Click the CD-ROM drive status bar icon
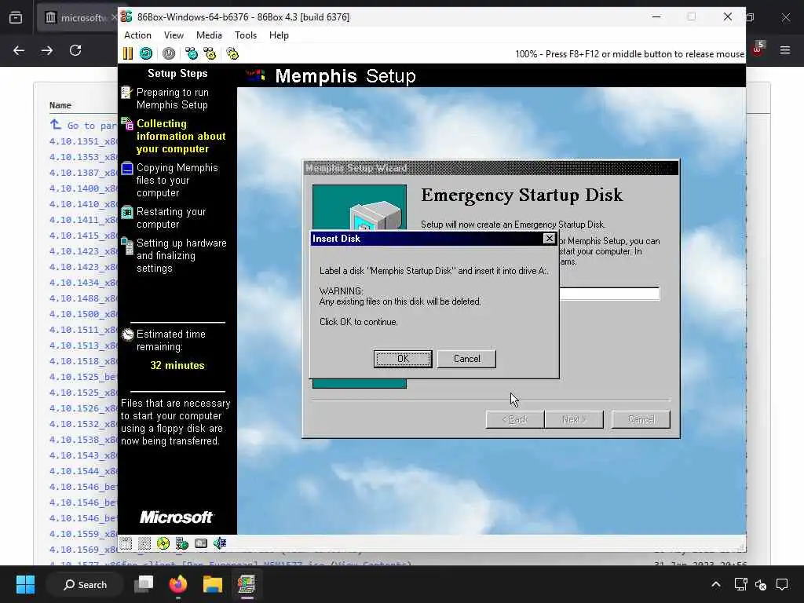The width and height of the screenshot is (804, 603). pyautogui.click(x=163, y=543)
